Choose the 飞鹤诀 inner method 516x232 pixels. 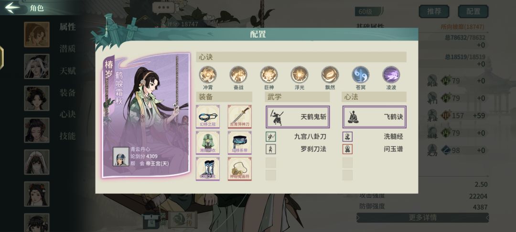(375, 116)
